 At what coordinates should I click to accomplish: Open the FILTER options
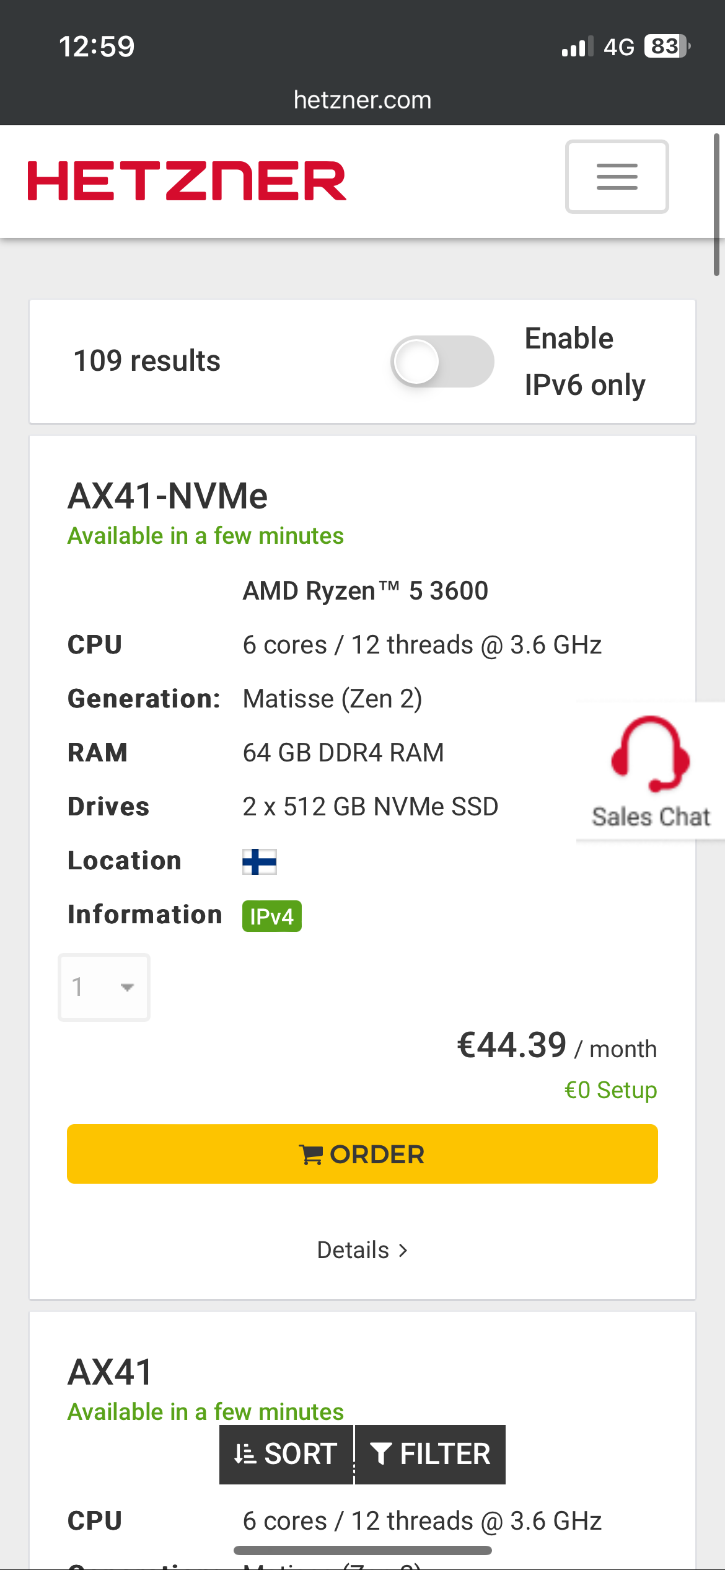click(x=431, y=1454)
